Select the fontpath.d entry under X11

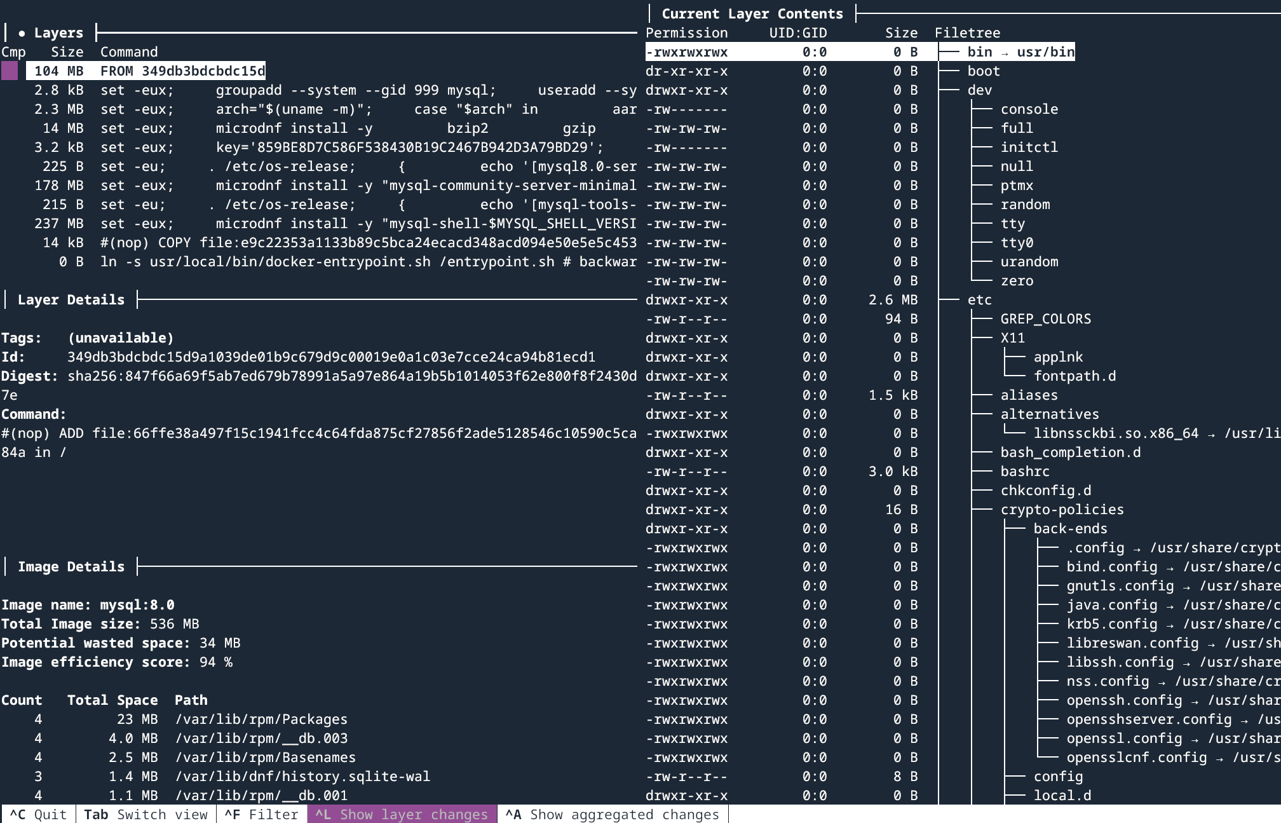(1074, 376)
